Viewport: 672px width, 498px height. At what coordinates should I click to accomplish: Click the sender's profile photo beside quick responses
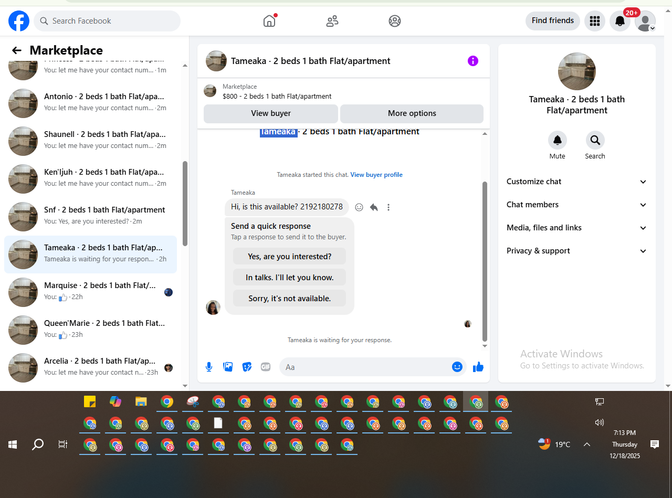tap(213, 308)
